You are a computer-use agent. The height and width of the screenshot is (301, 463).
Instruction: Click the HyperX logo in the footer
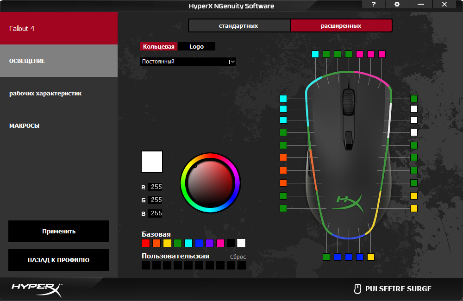click(x=37, y=290)
